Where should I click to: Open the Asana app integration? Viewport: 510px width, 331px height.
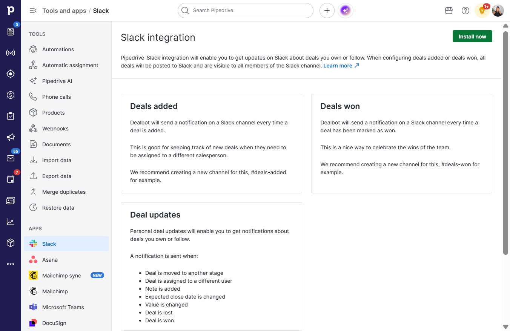tap(66, 260)
